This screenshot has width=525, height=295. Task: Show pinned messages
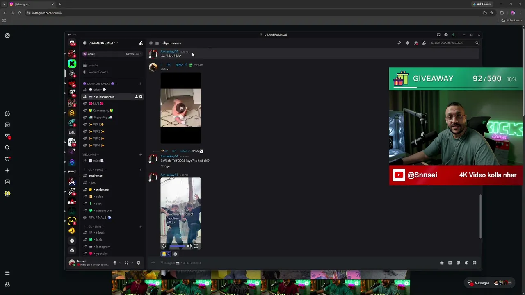coord(416,43)
